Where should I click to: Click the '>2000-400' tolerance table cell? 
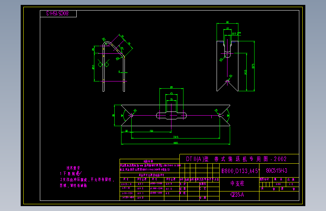tap(156, 193)
